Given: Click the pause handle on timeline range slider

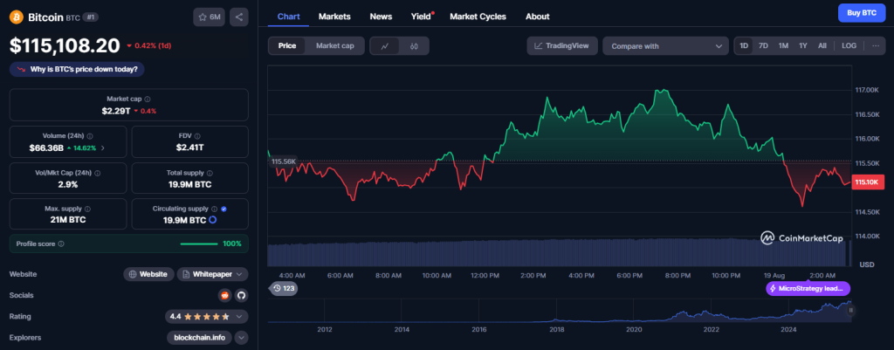Looking at the screenshot, I should pos(851,310).
